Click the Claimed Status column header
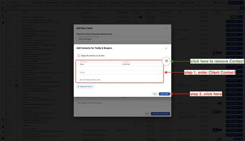This screenshot has width=245, height=141. (x=166, y=13)
